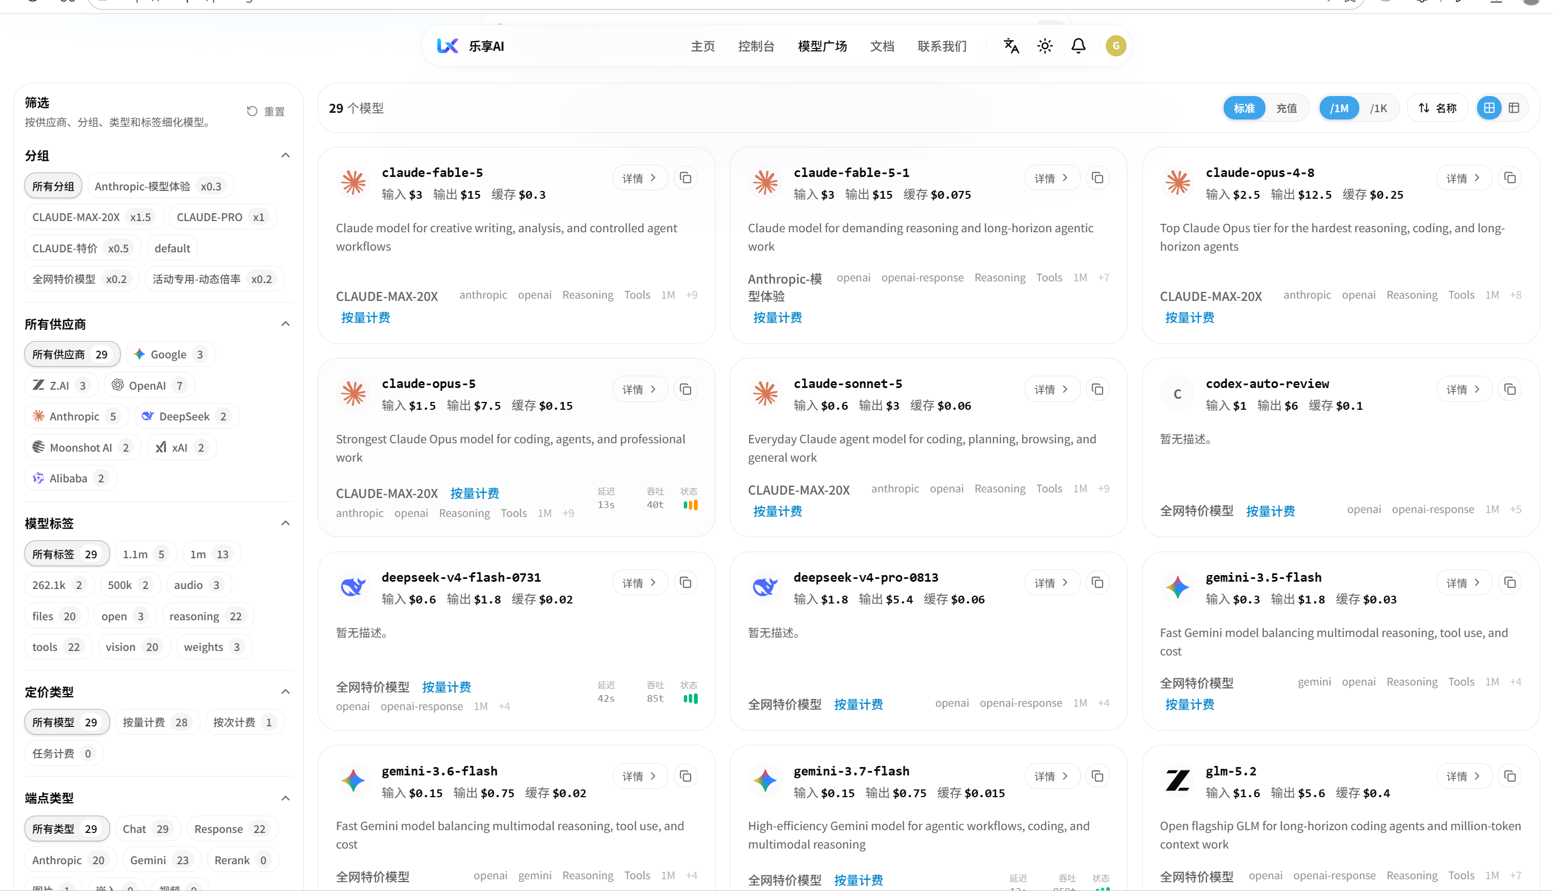
Task: Click 重置 to reset filters
Action: point(266,112)
